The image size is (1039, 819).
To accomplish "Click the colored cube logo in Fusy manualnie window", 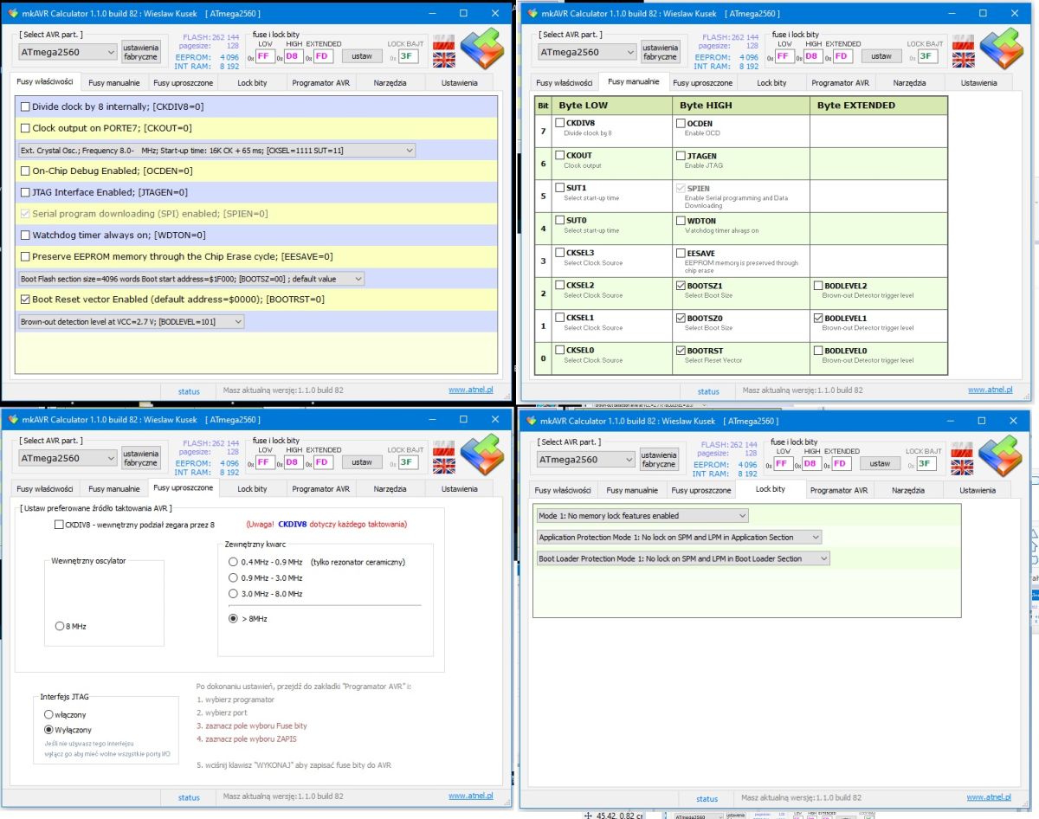I will pyautogui.click(x=1001, y=48).
